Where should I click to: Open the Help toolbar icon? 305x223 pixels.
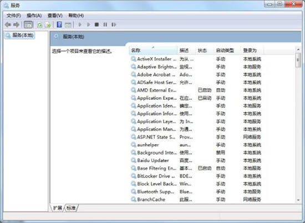[59, 24]
